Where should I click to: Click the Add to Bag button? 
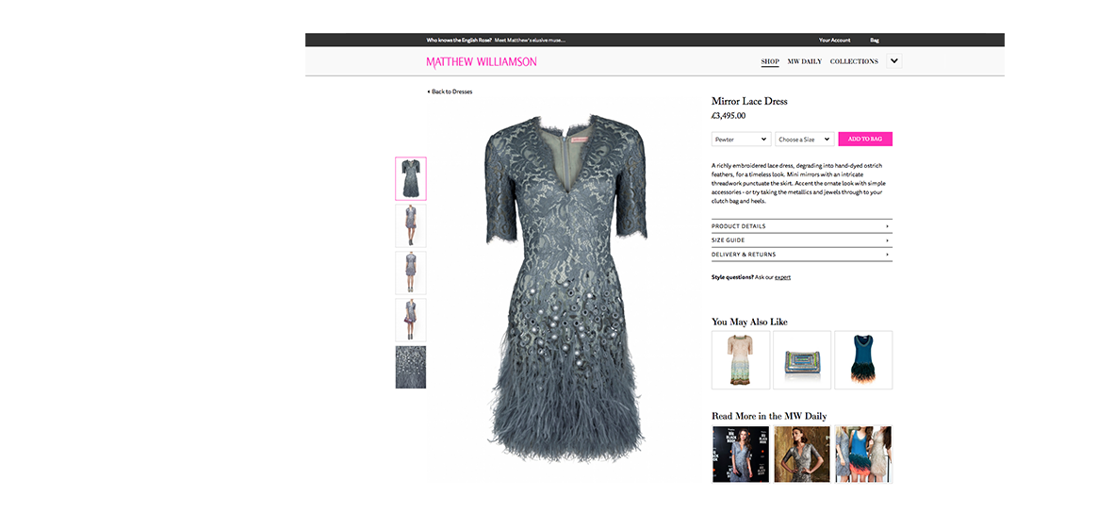pyautogui.click(x=864, y=140)
